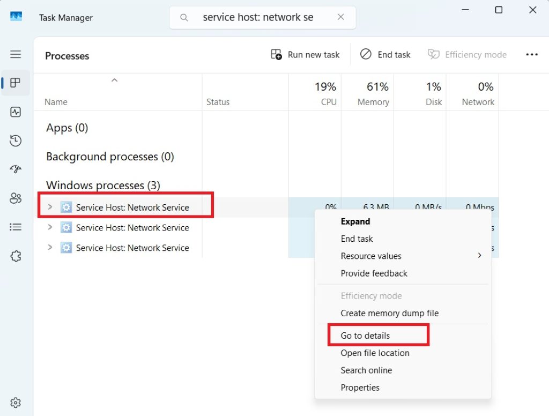Expand the first Service Host: Network Service row
Viewport: 549px width, 416px height.
point(50,207)
